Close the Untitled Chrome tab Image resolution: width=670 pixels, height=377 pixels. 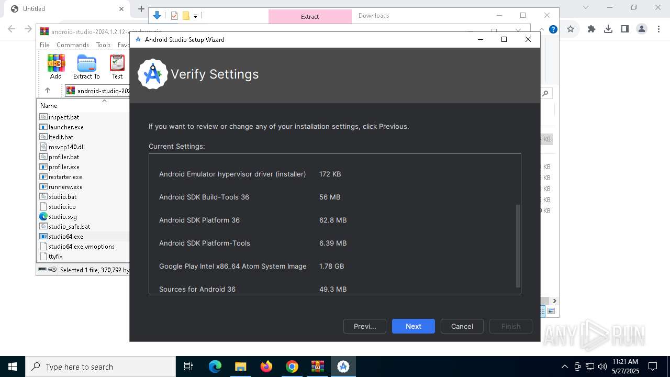121,9
